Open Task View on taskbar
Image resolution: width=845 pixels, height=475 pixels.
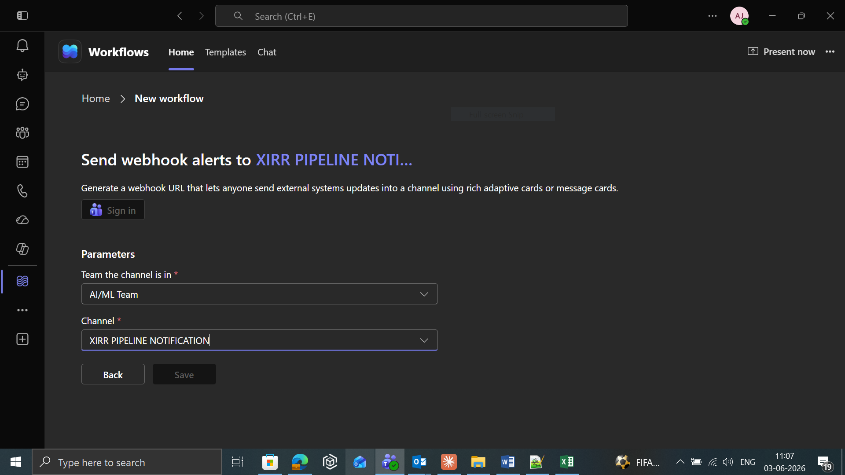(x=238, y=462)
